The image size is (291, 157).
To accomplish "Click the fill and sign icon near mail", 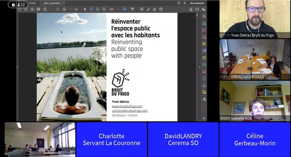I will pyautogui.click(x=191, y=9).
